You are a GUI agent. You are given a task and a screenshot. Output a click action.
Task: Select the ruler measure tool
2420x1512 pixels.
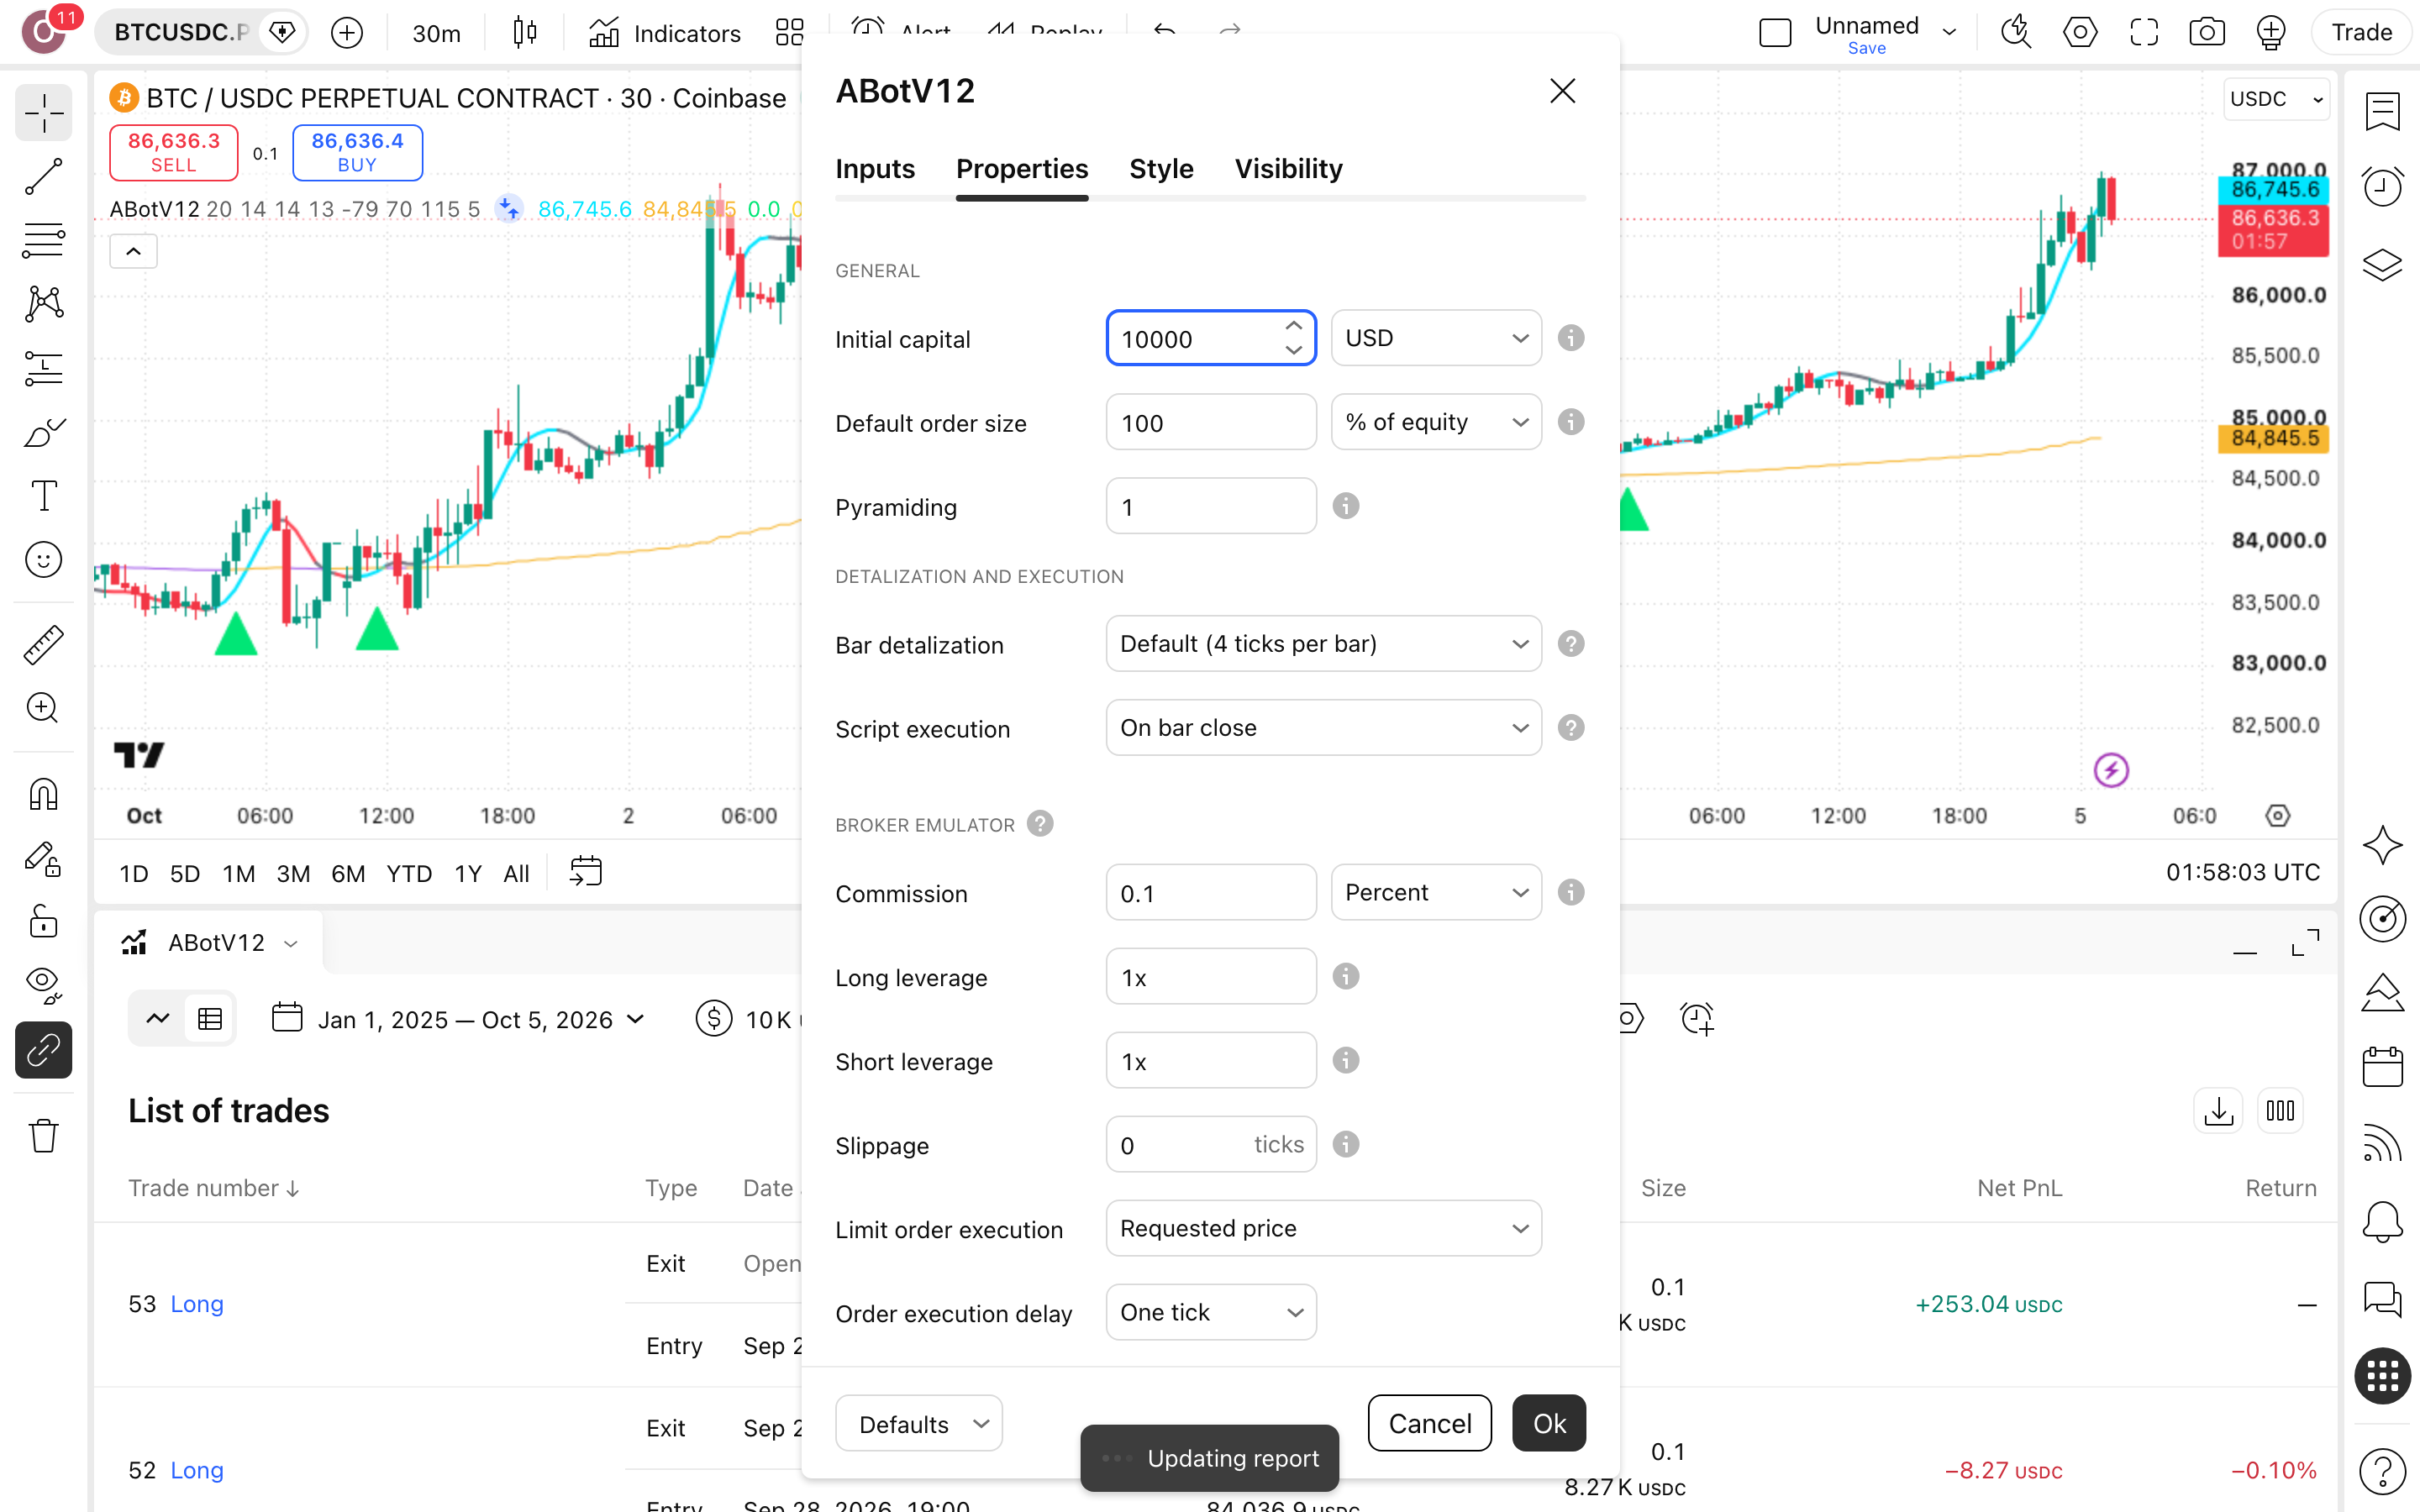(x=43, y=645)
